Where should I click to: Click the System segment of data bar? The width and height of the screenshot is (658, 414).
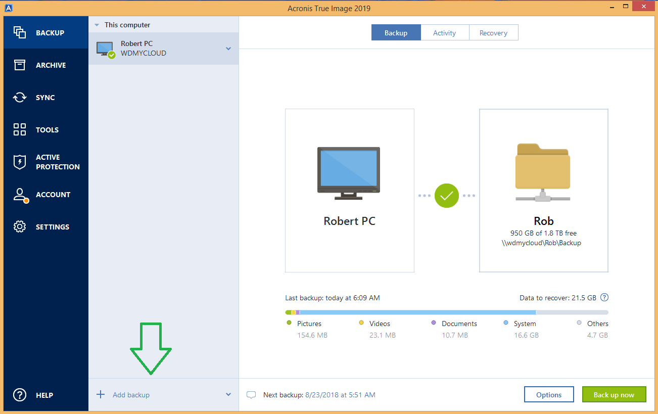417,312
